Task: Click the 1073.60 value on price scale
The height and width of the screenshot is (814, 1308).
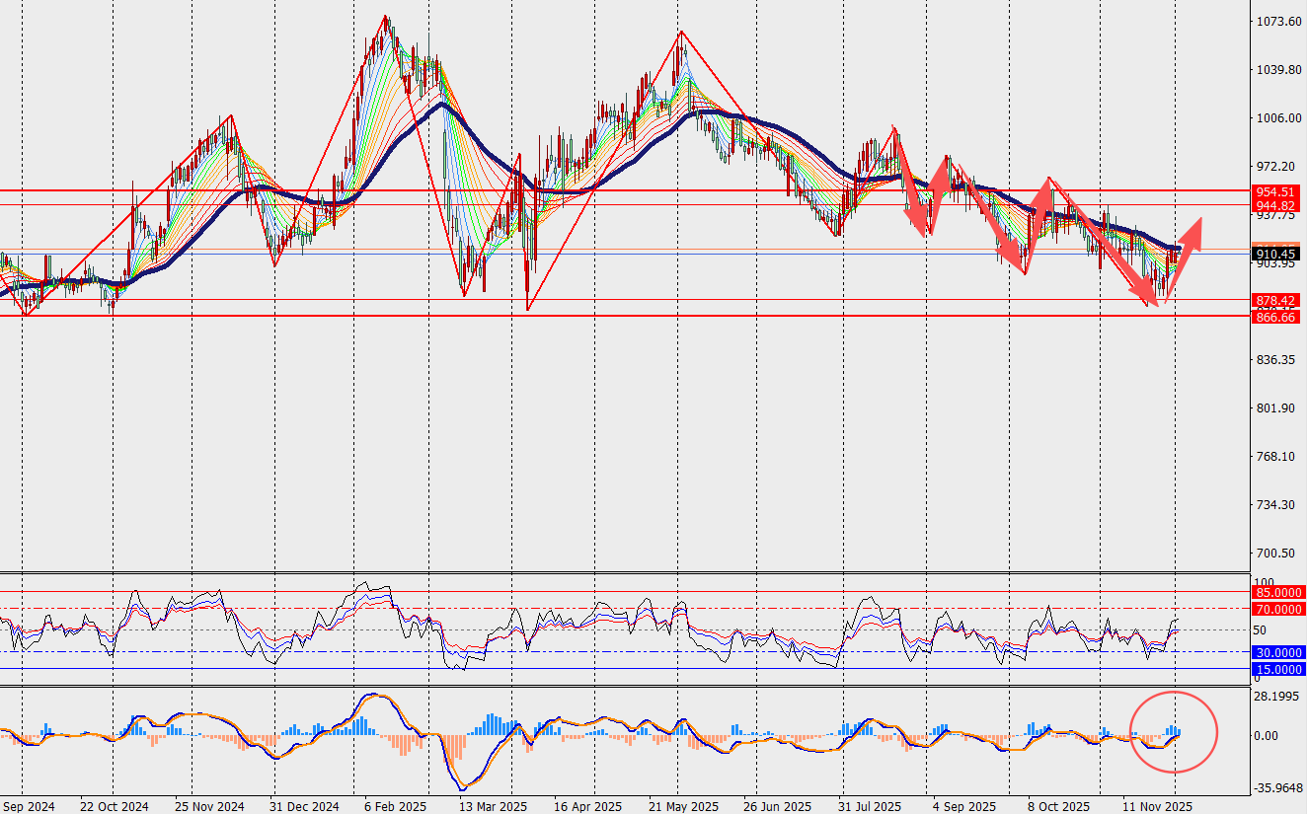Action: (1275, 22)
